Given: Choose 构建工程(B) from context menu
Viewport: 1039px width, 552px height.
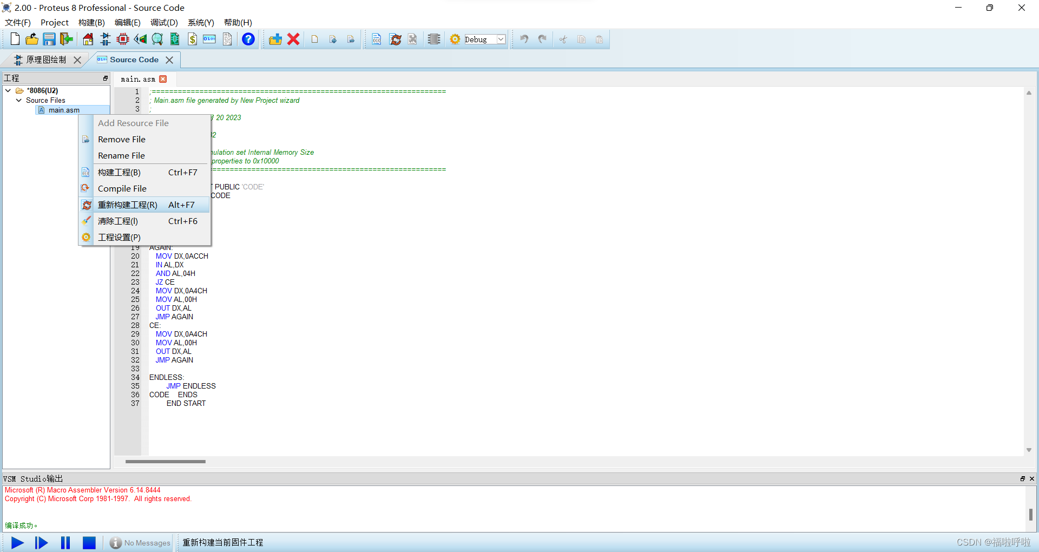Looking at the screenshot, I should point(145,172).
